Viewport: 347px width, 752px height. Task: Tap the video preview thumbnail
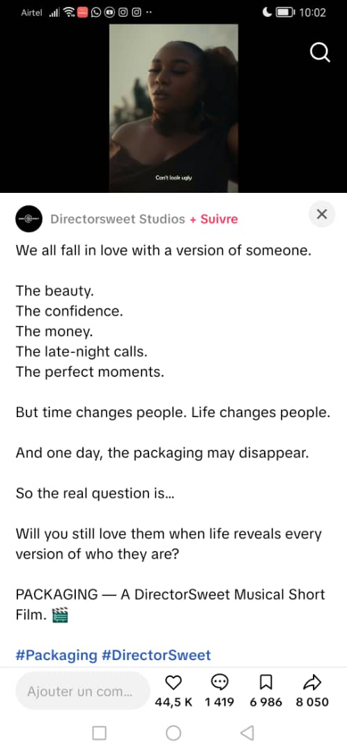173,108
